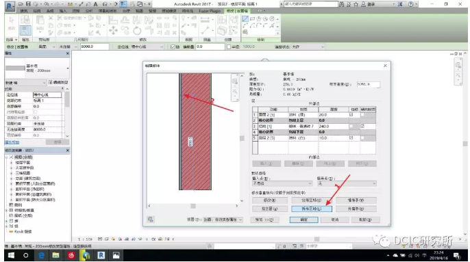Open the 'At Ends' wrapping dropdown in dialog
Image resolution: width=470 pixels, height=262 pixels.
tap(347, 183)
